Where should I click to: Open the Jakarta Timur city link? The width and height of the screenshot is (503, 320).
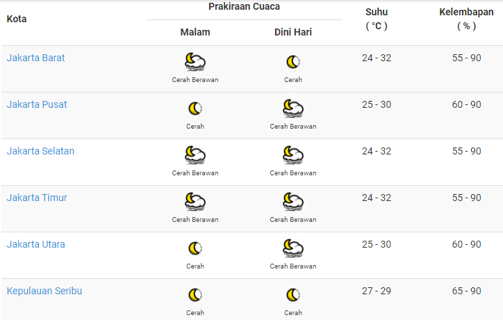coord(37,198)
